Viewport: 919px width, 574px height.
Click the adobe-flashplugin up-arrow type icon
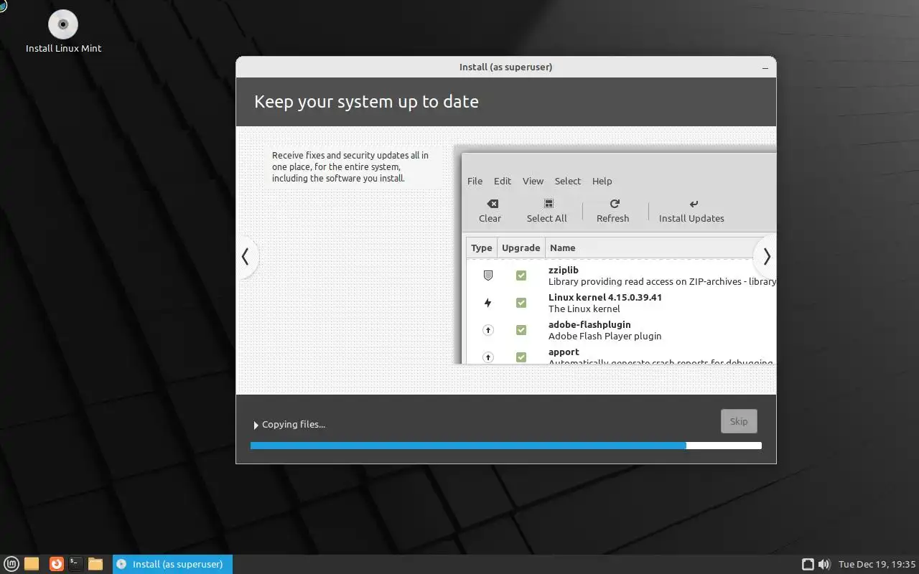[488, 330]
